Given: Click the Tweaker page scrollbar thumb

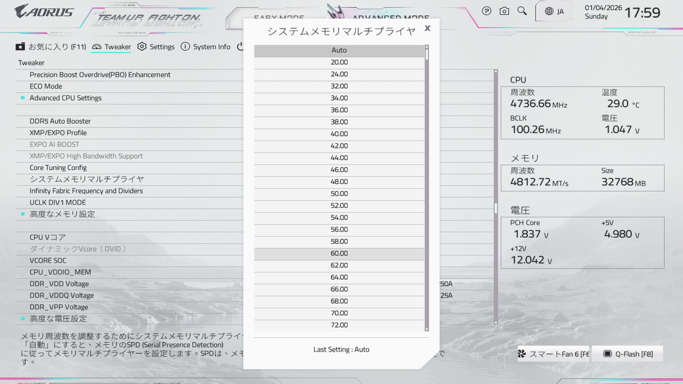Looking at the screenshot, I should [495, 208].
